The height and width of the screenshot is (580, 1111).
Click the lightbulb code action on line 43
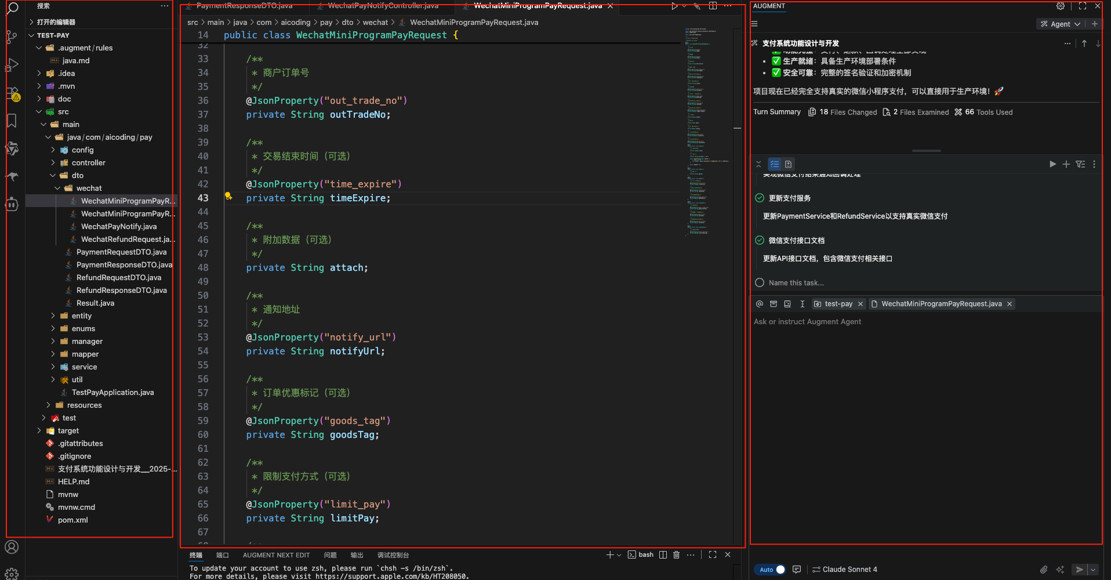(228, 197)
